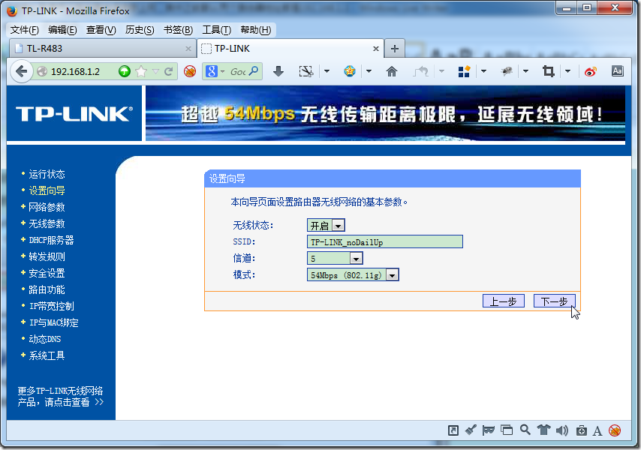The width and height of the screenshot is (641, 450).
Task: Click the mask flag icon in status bar
Action: click(489, 430)
